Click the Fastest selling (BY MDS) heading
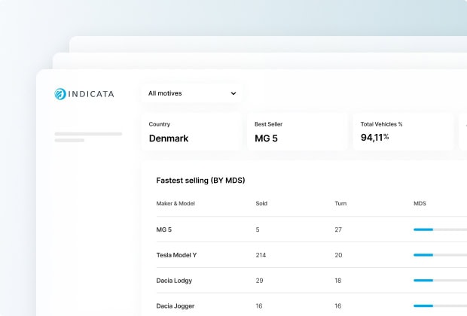467x316 pixels. coord(200,181)
